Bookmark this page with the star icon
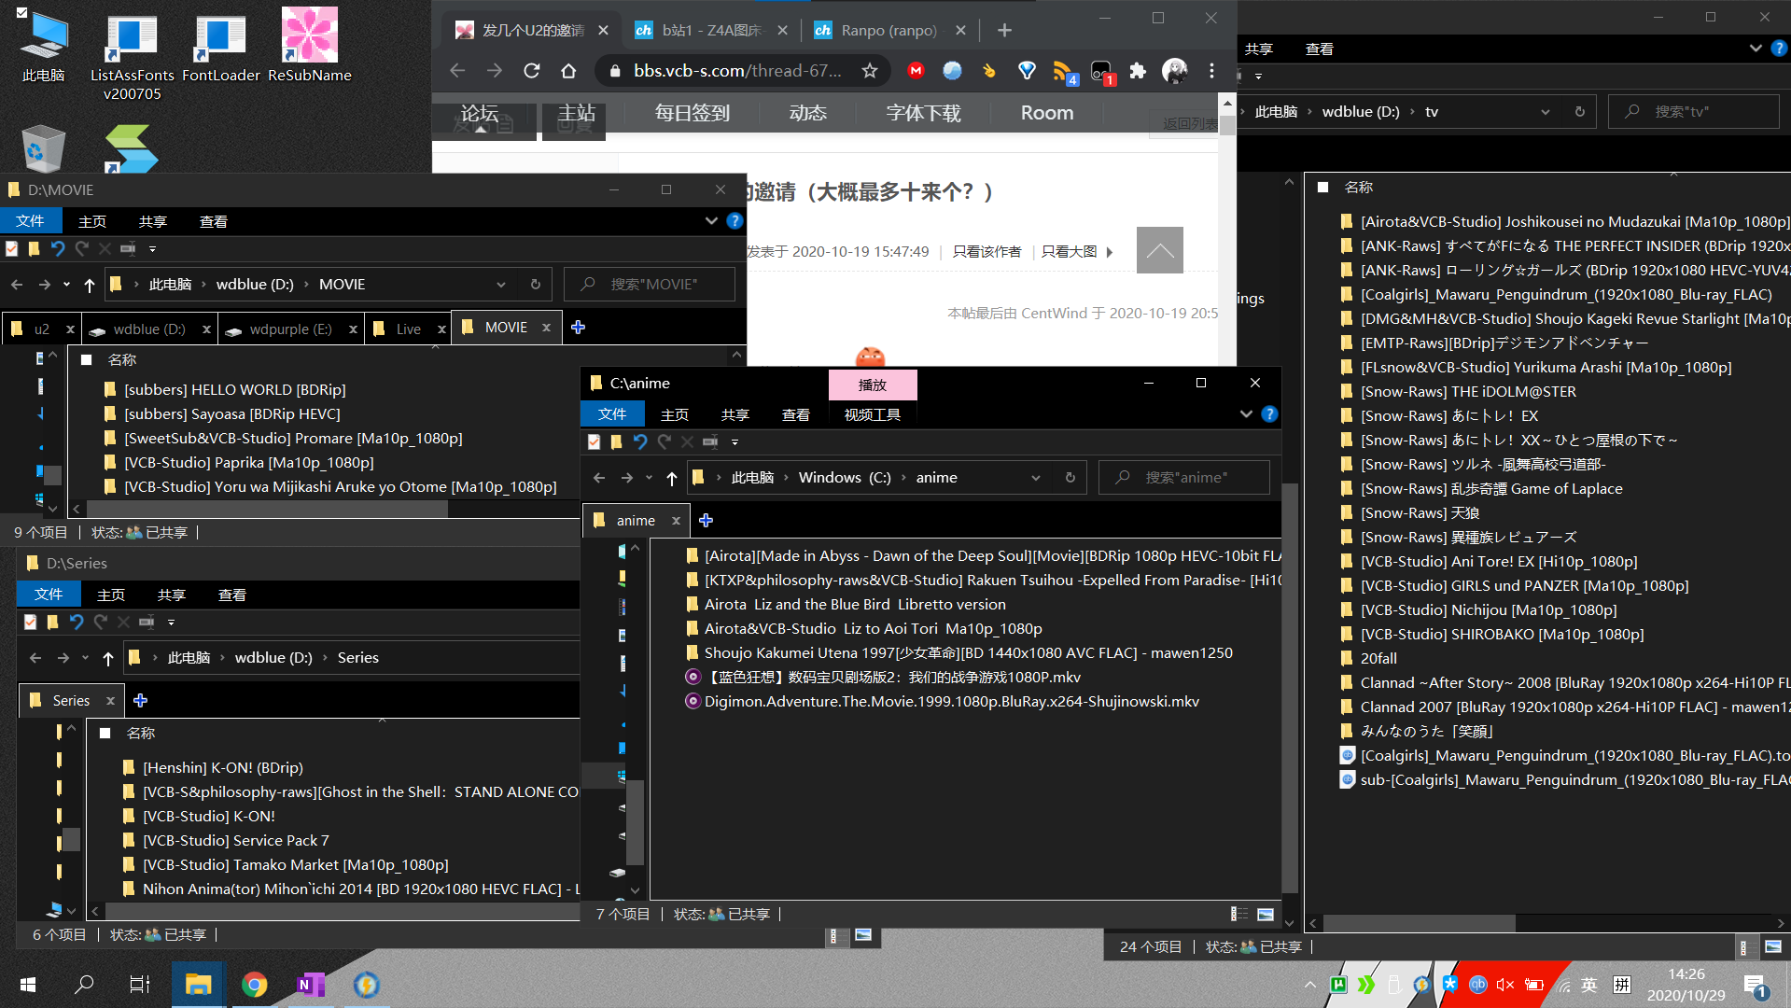This screenshot has width=1791, height=1008. [870, 71]
